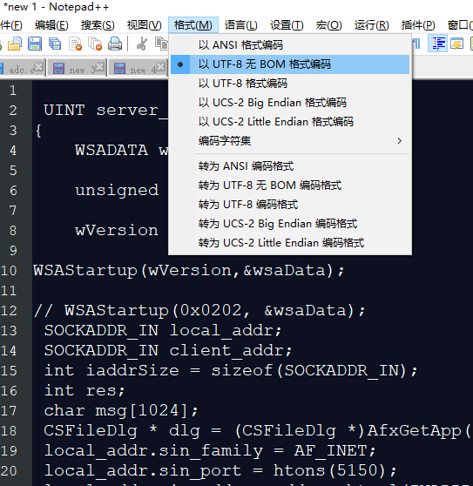Click the commented WSAStartup(0x0202 line

(199, 310)
